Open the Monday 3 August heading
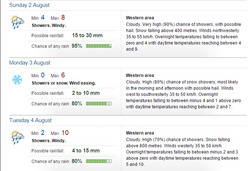The image size is (248, 171). (30, 63)
